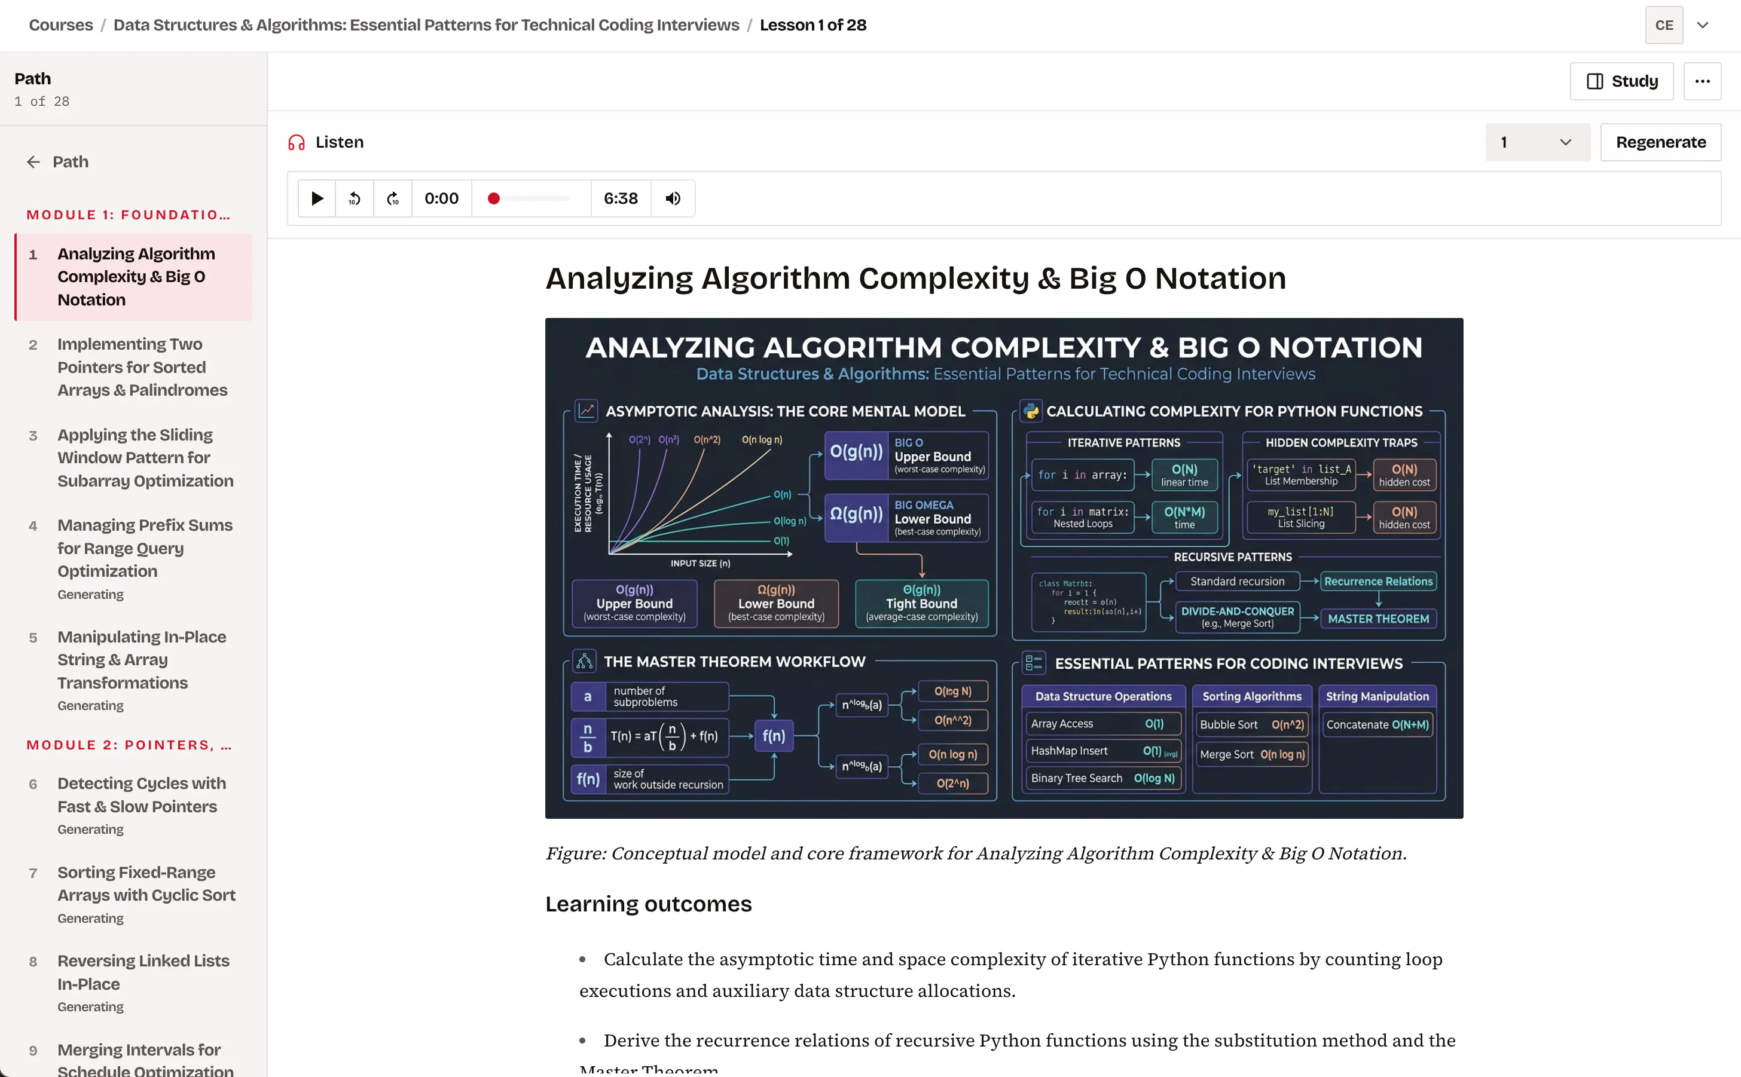Rewind audio 10 seconds

click(355, 198)
